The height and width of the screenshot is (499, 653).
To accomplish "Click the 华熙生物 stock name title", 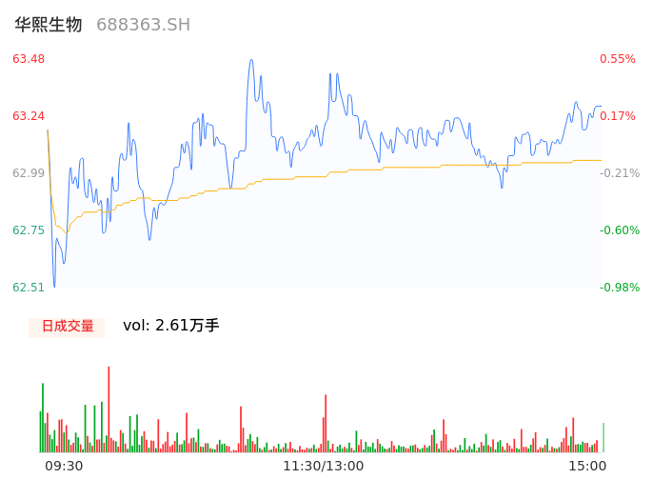I will click(x=49, y=25).
